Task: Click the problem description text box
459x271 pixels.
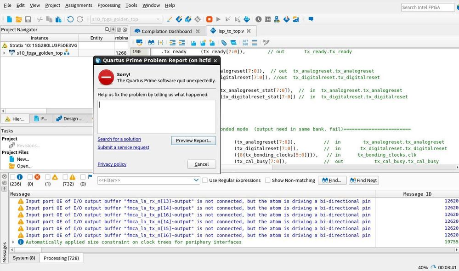Action: click(157, 117)
